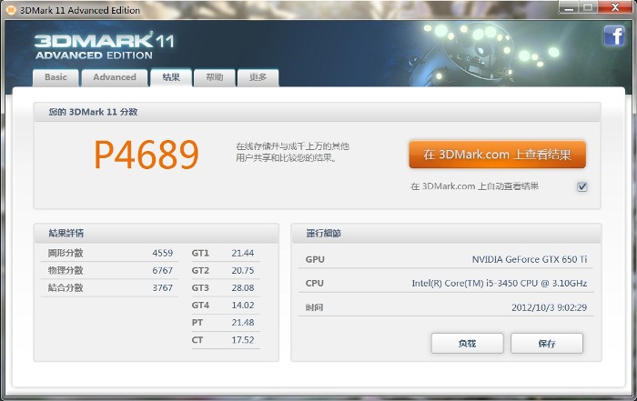Click the P4689 overall score
Viewport: 637px width, 401px height.
click(x=147, y=155)
